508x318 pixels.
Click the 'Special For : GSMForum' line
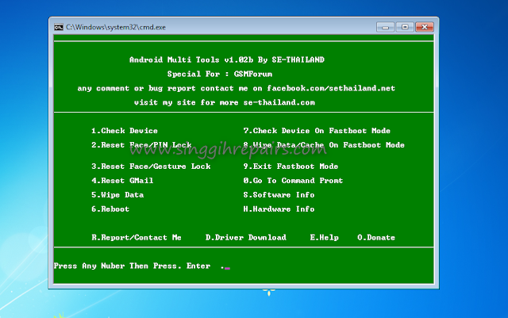coord(220,74)
